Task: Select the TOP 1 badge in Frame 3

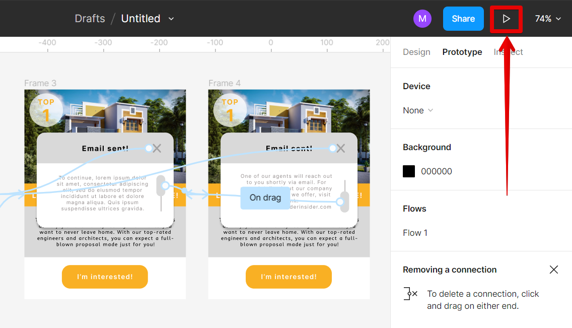Action: coord(46,110)
